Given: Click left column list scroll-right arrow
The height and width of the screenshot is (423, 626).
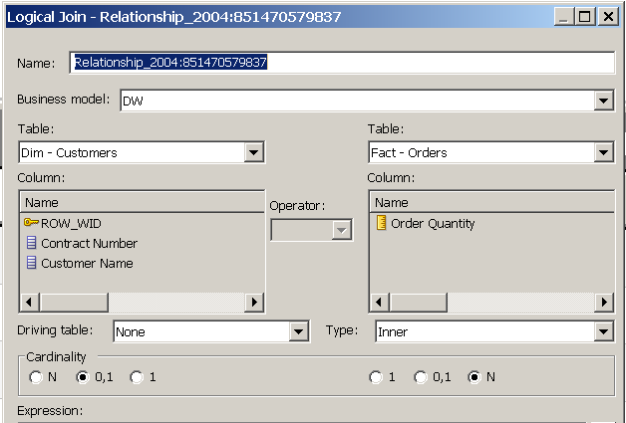Looking at the screenshot, I should click(254, 303).
